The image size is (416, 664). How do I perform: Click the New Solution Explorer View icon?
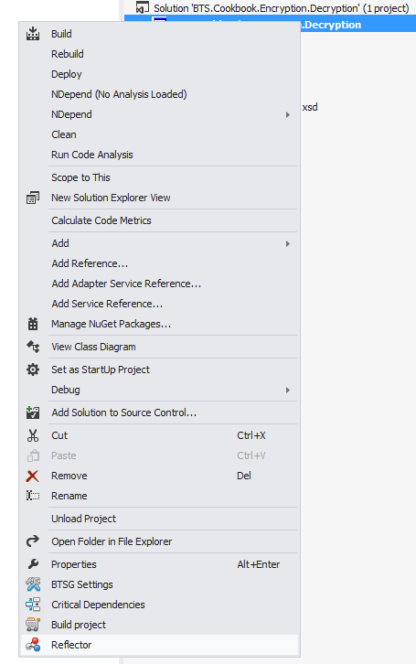click(x=33, y=198)
